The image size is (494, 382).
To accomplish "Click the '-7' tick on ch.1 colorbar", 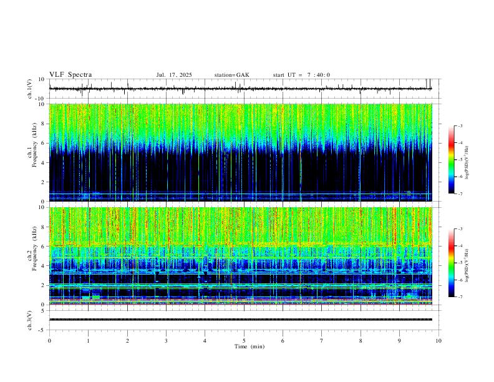I will click(460, 194).
